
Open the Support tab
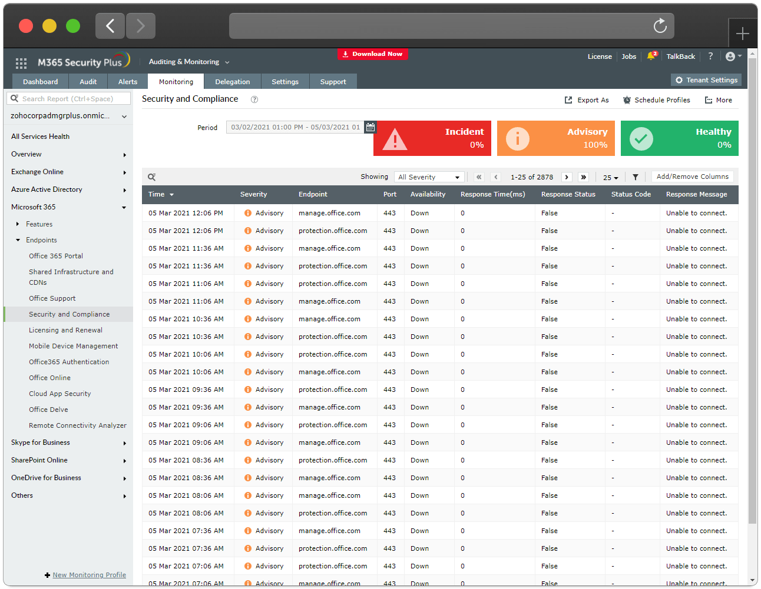click(333, 82)
